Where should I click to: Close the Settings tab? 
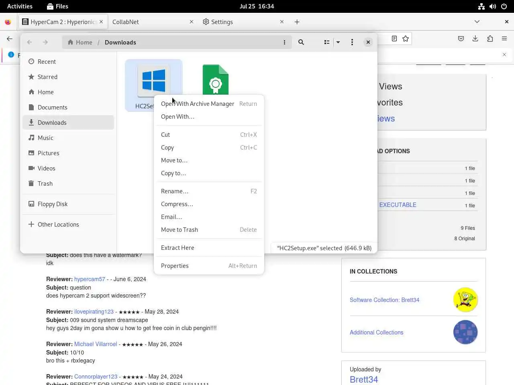pyautogui.click(x=282, y=22)
